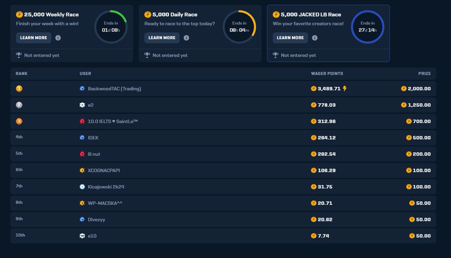The width and height of the screenshot is (451, 258).
Task: Select the 5,000 Daily Race tab title
Action: [175, 15]
